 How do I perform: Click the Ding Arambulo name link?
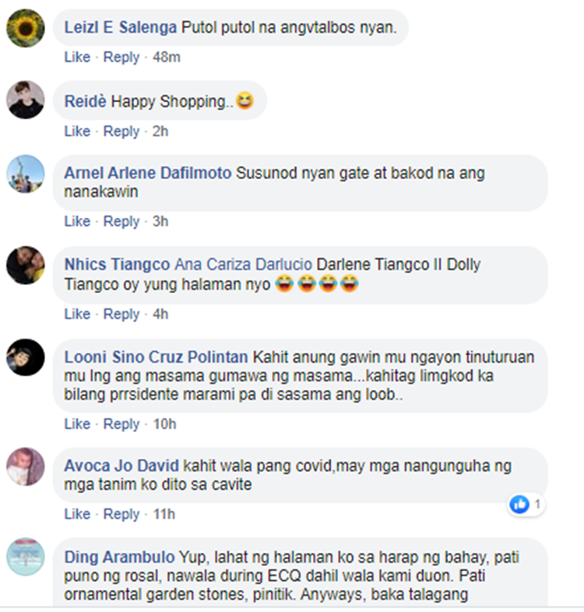pos(119,557)
